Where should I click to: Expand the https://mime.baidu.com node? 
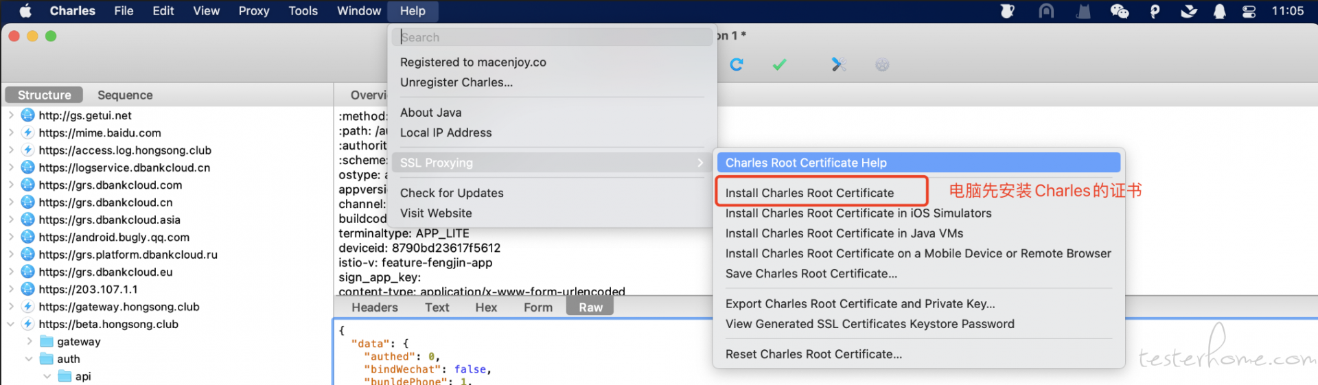[x=11, y=132]
